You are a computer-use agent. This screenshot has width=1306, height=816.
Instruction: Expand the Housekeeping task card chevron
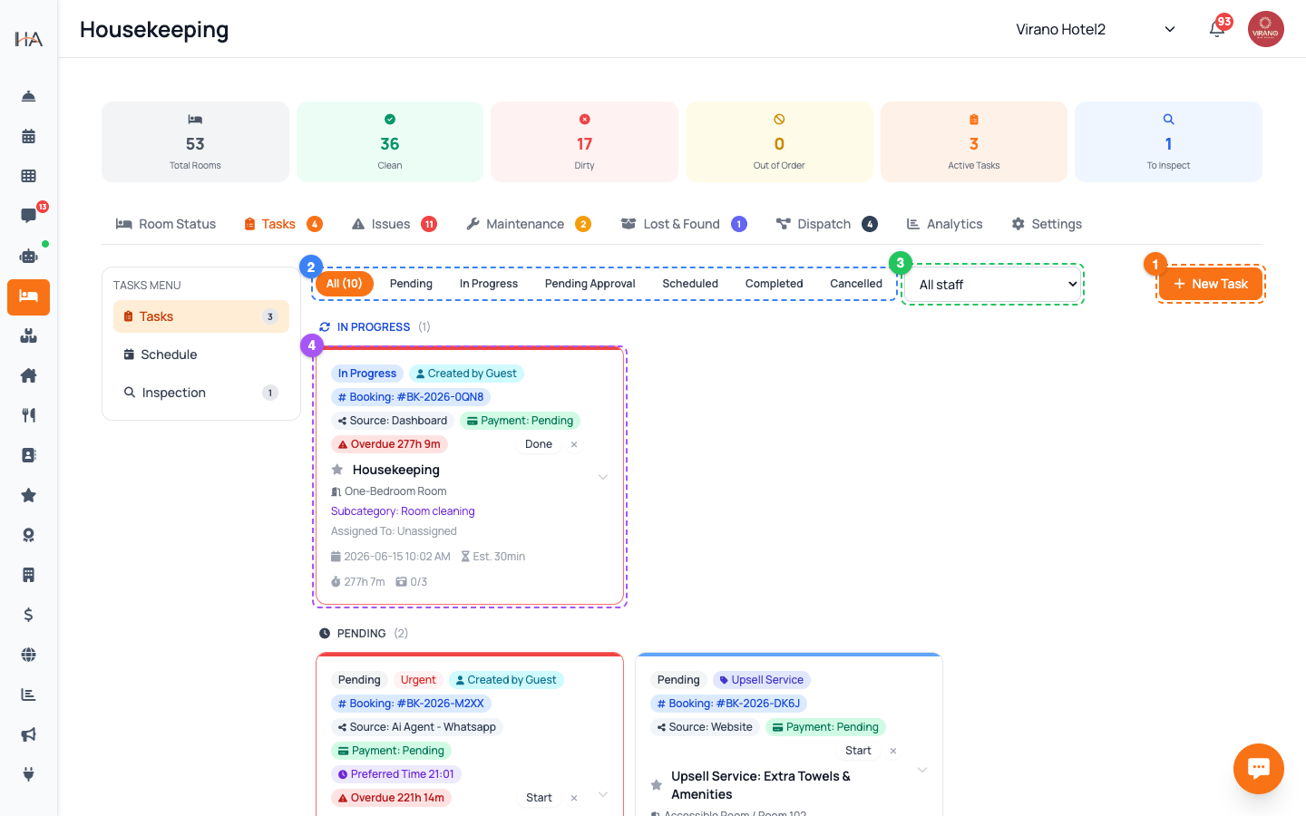603,477
